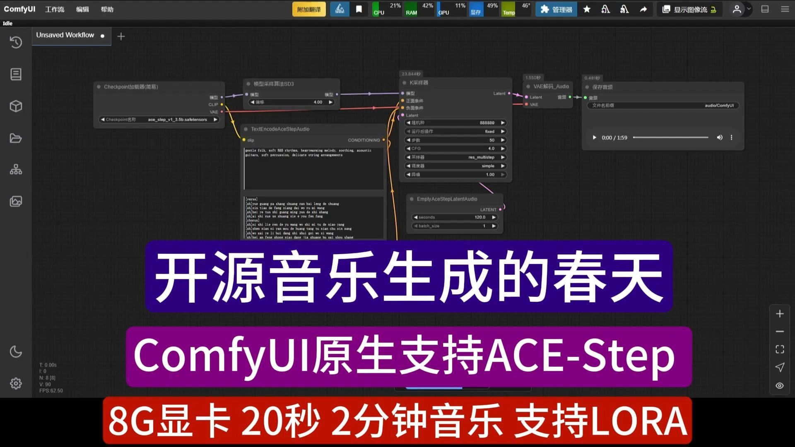Open the 编辑 menu

(82, 9)
